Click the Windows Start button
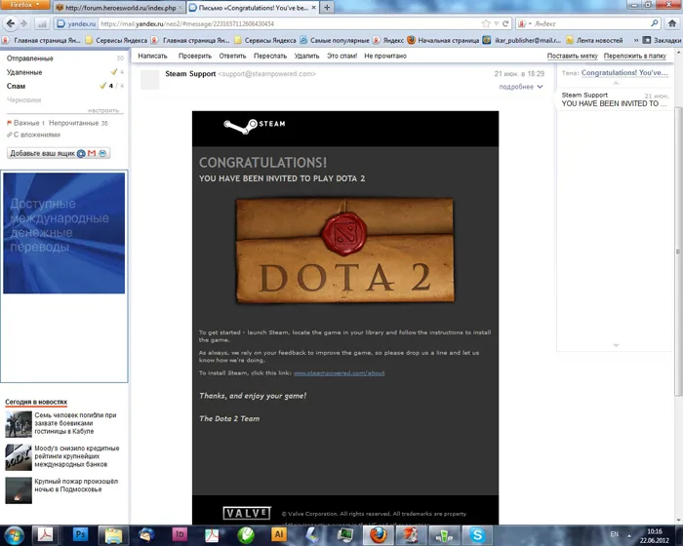683x546 pixels. click(14, 534)
